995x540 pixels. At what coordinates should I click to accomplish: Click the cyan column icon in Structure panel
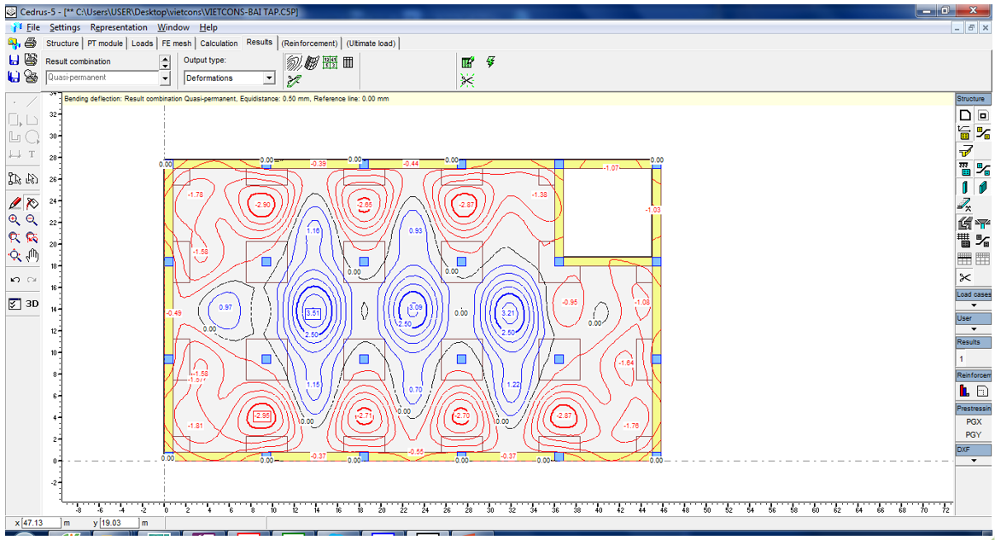(964, 187)
